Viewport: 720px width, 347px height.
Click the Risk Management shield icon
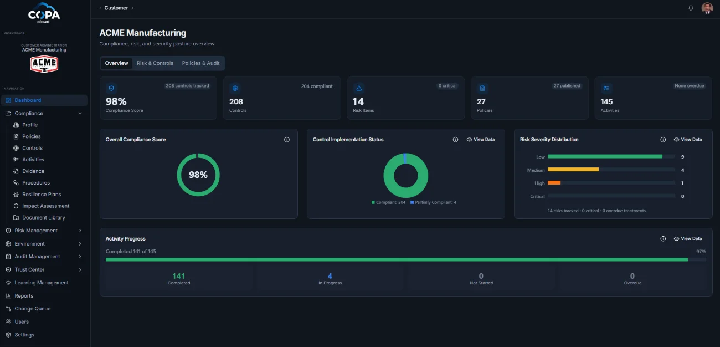[x=8, y=231]
